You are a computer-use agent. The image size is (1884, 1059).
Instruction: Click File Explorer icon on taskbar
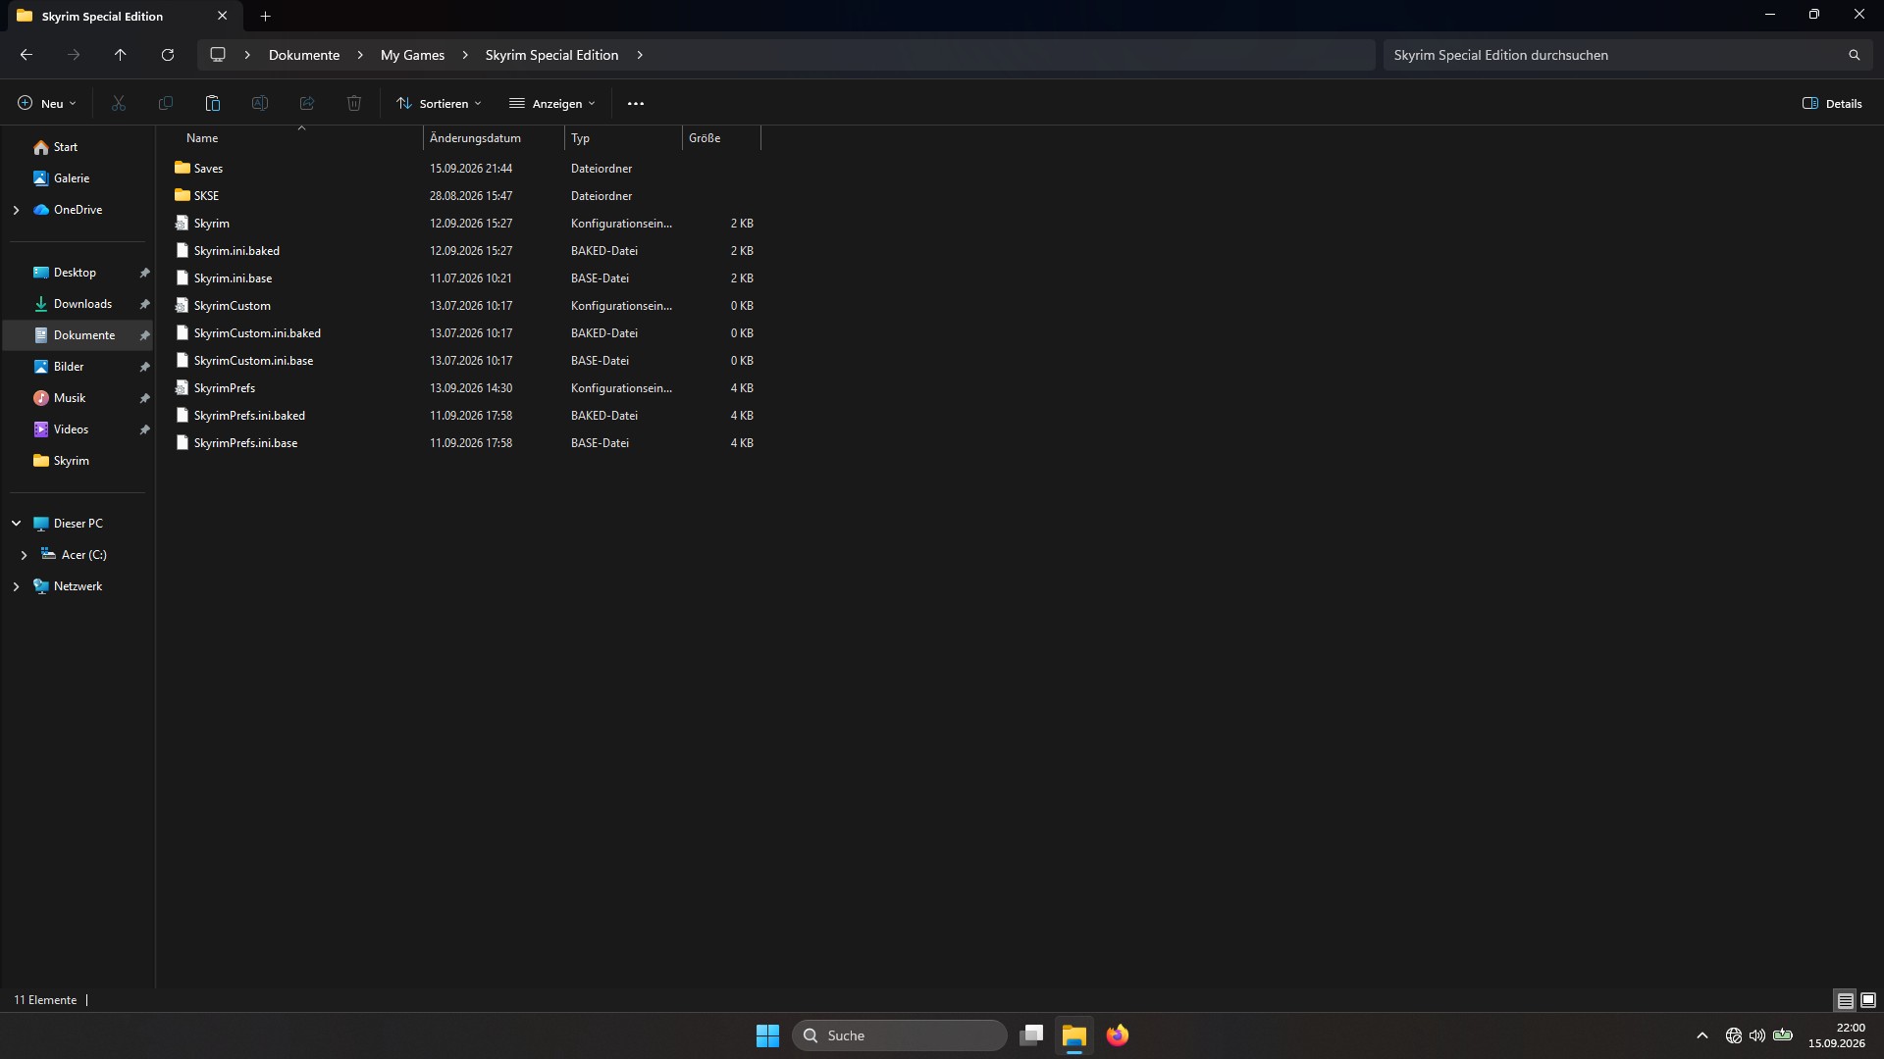(1074, 1035)
